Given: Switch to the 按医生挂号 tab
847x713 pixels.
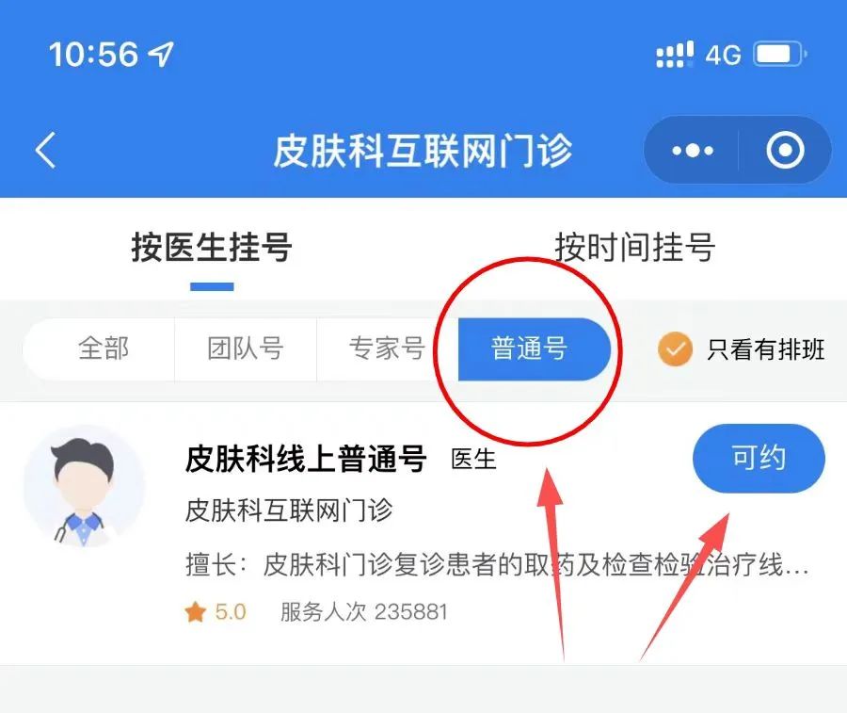Looking at the screenshot, I should tap(212, 248).
